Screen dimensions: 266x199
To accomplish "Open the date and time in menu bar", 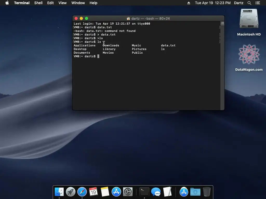I will (x=213, y=3).
